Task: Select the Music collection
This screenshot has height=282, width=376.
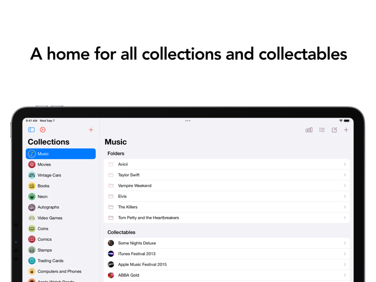Action: pos(61,154)
